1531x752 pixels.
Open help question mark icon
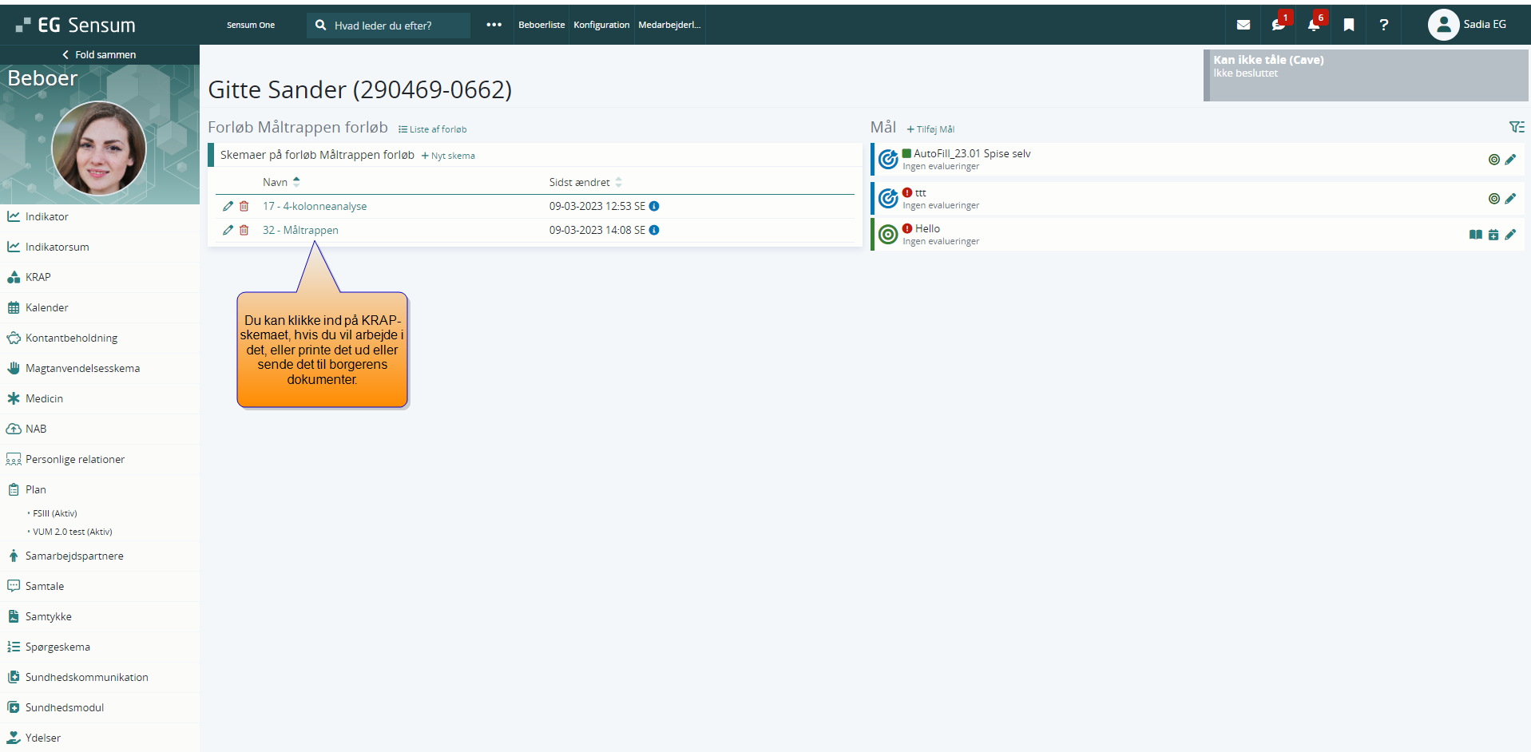[x=1383, y=25]
